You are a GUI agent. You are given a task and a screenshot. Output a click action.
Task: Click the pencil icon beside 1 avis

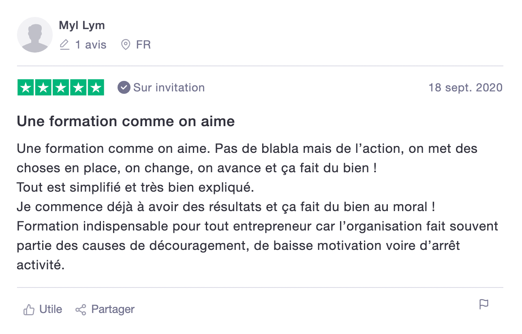(x=64, y=44)
